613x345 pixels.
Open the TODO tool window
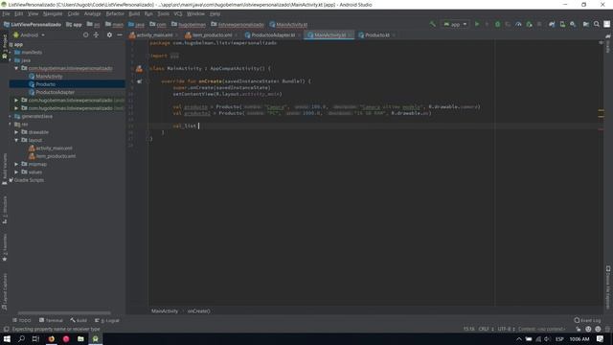coord(22,320)
